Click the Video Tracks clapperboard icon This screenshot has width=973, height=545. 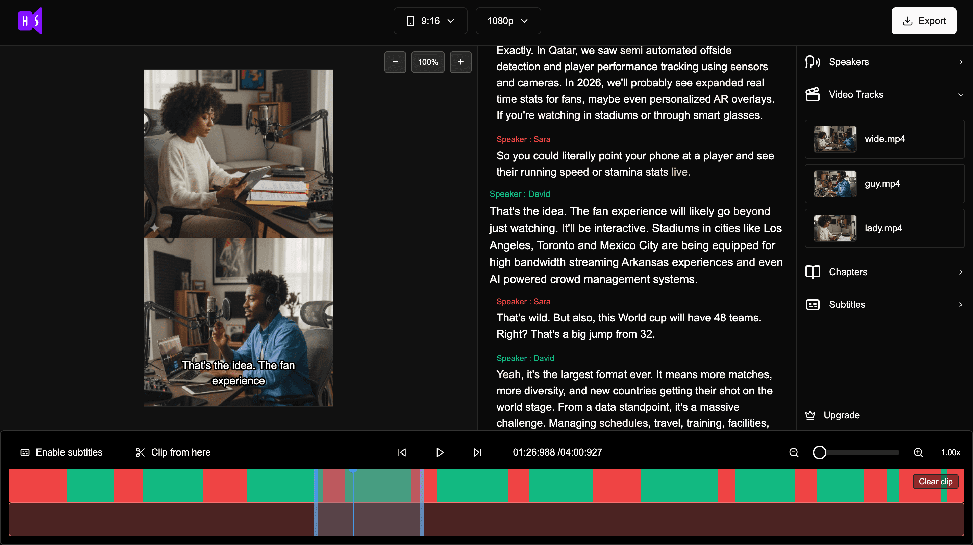coord(813,94)
